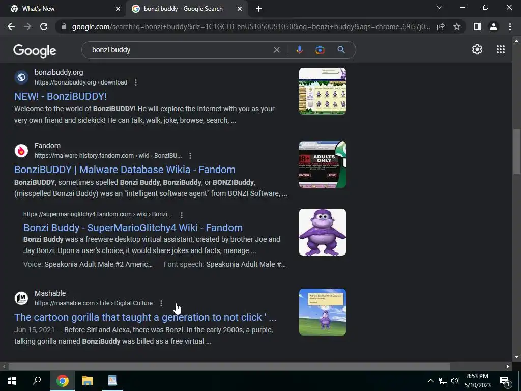Click the browser forward arrow
Screen dimensions: 521x391
(x=27, y=26)
